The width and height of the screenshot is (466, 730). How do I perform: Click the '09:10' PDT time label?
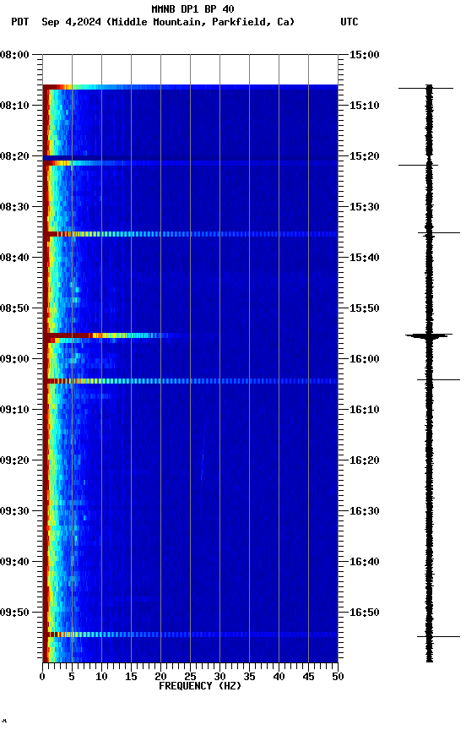pyautogui.click(x=14, y=410)
